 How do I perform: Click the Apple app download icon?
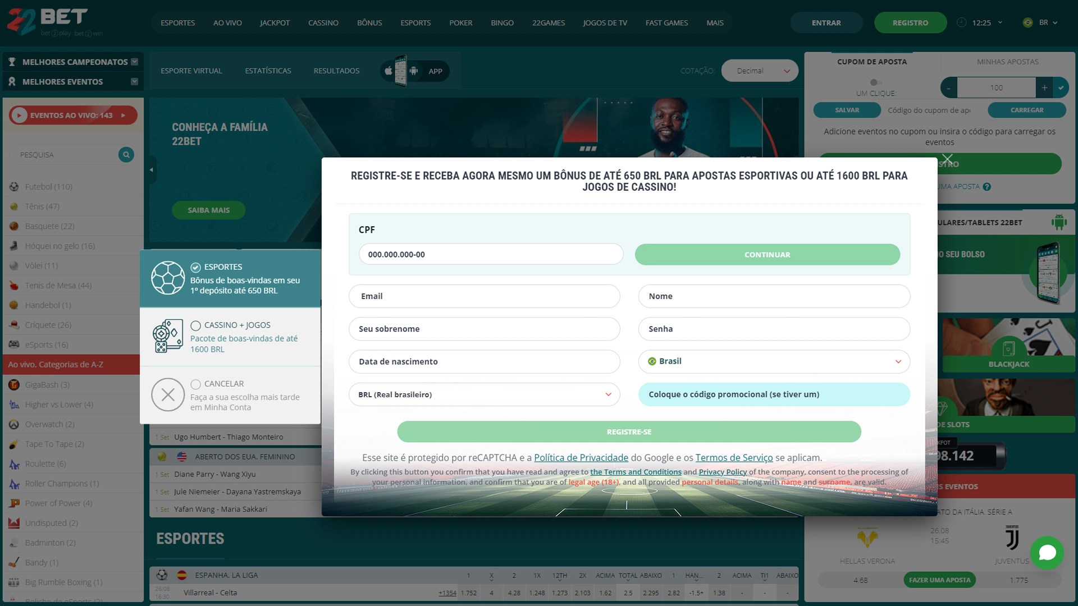point(388,71)
